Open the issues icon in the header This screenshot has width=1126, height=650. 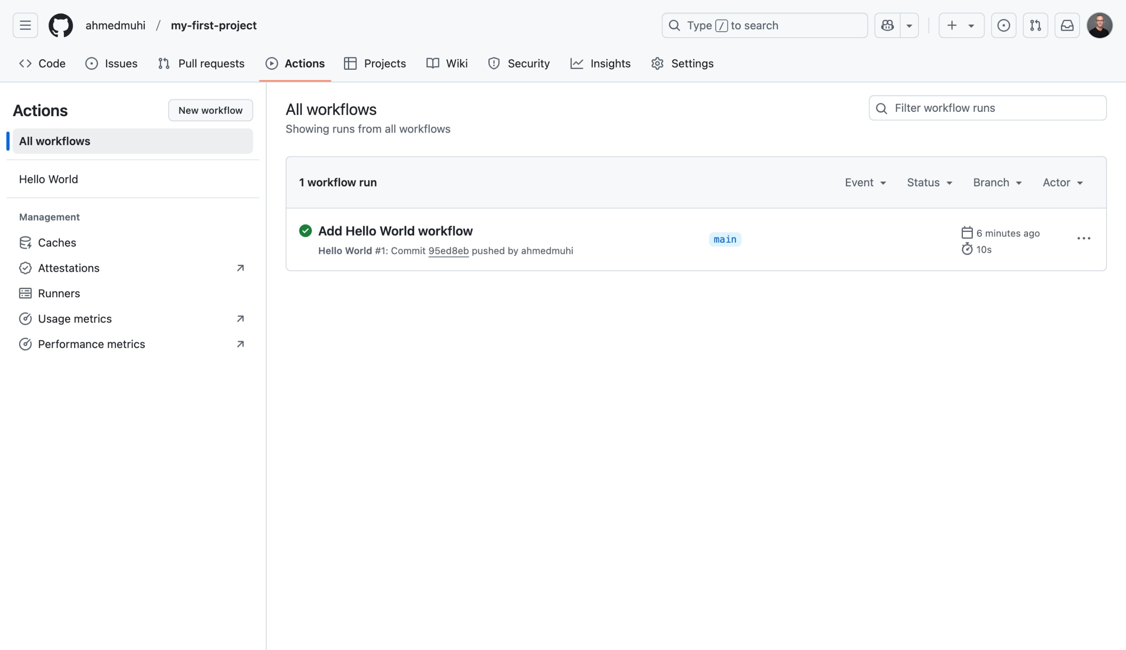coord(1004,26)
